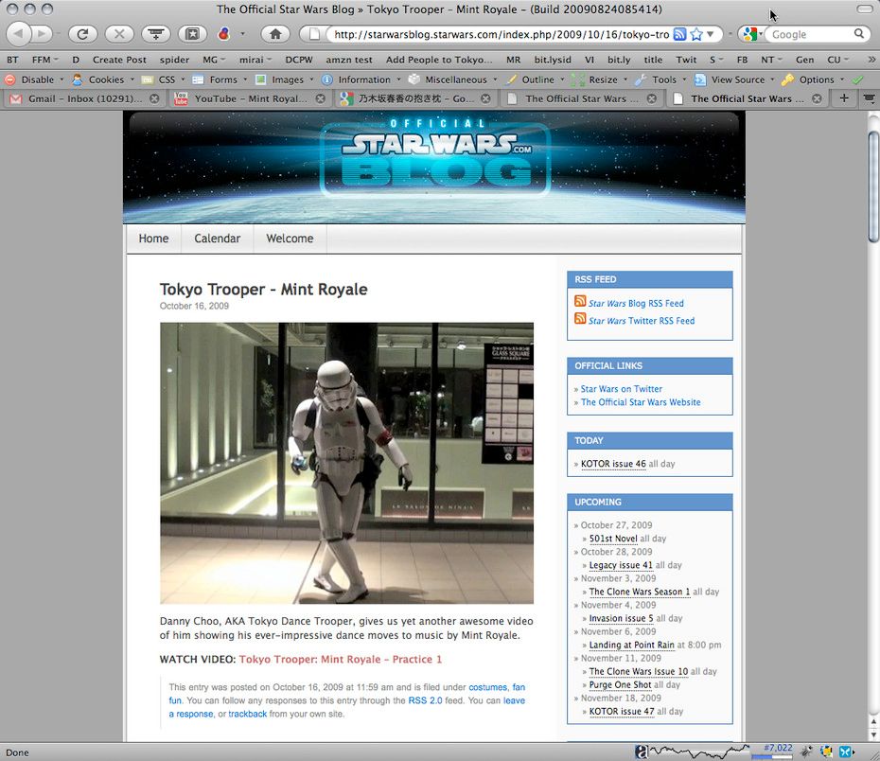
Task: Open the Google search engine selector
Action: pyautogui.click(x=751, y=34)
